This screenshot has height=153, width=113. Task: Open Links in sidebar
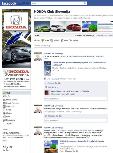coord(8,117)
